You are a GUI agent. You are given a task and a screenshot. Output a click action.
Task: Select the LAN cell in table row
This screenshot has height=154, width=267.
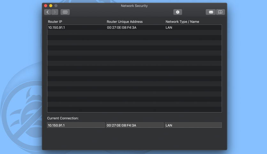tap(169, 27)
